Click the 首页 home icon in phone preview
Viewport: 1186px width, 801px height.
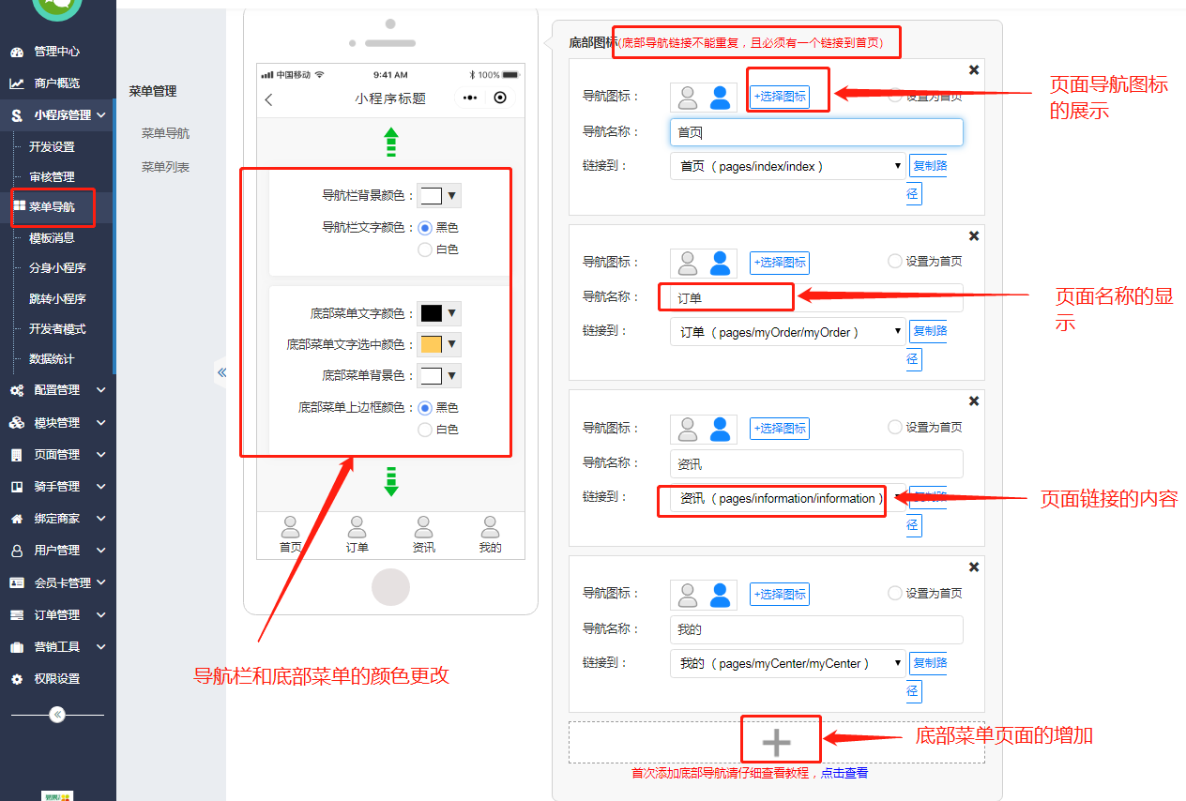(292, 528)
